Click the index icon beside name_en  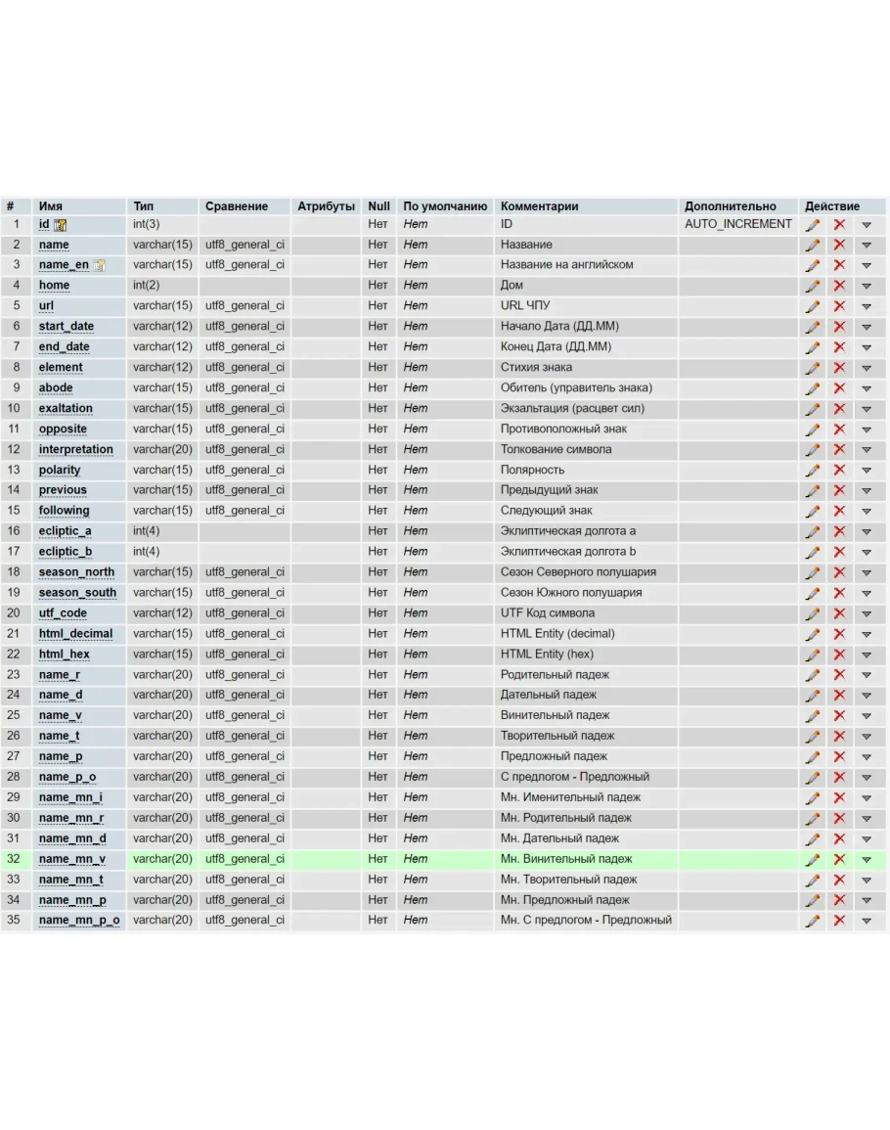[99, 265]
